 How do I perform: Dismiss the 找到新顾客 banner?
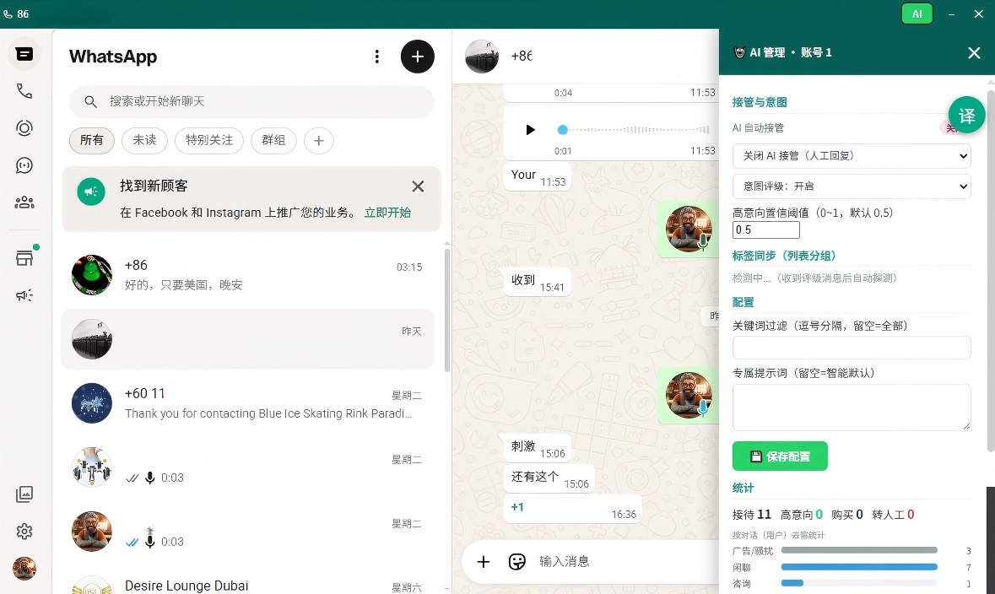pyautogui.click(x=418, y=186)
